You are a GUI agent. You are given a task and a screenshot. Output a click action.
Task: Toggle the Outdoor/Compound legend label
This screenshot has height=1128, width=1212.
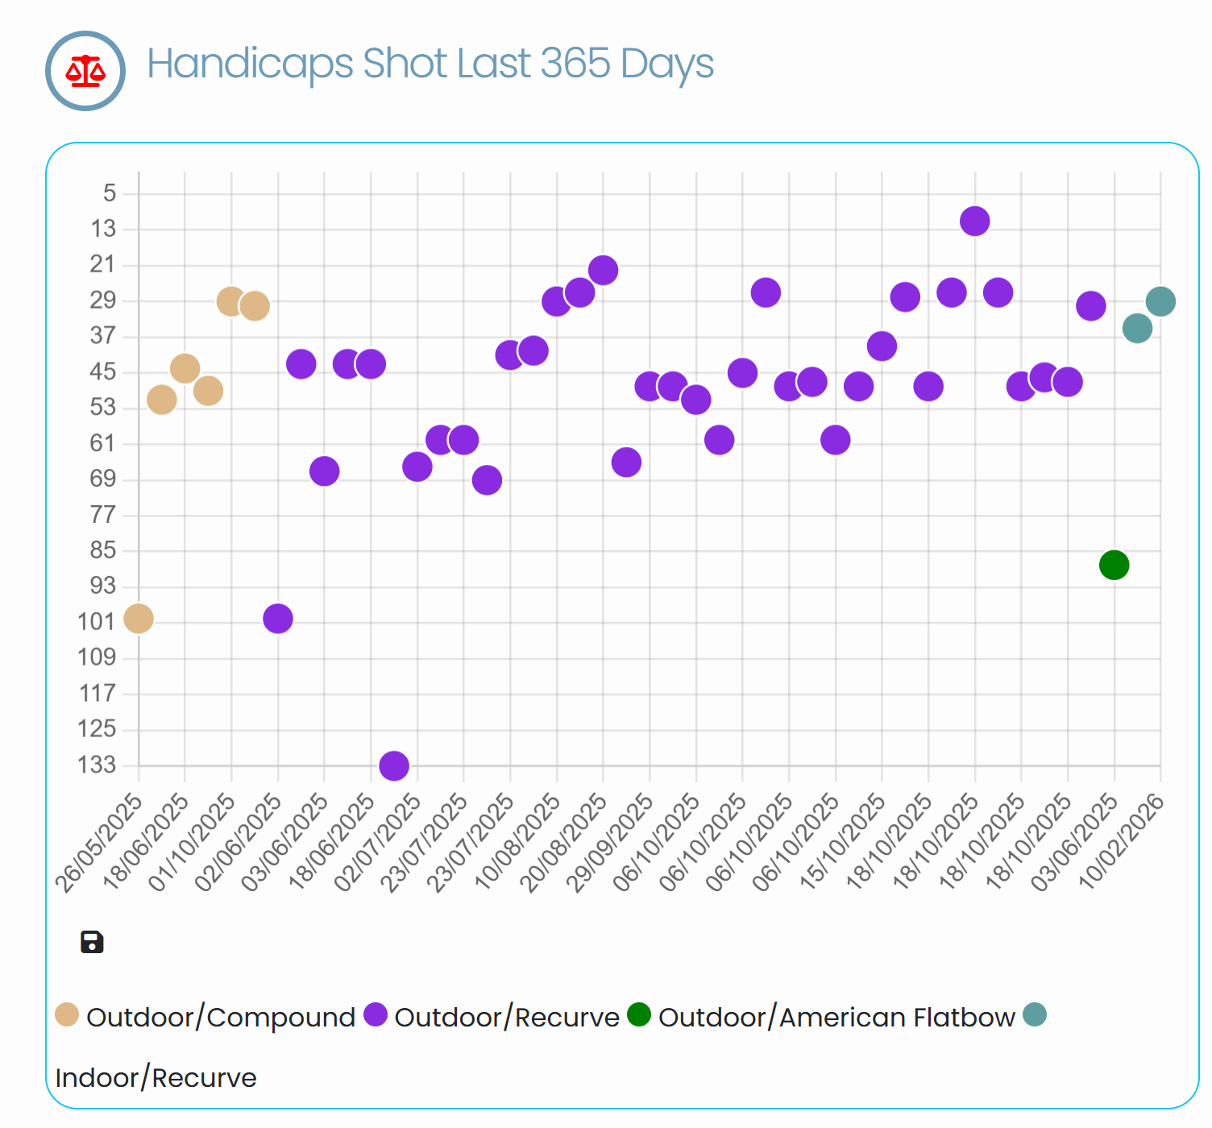point(221,1018)
